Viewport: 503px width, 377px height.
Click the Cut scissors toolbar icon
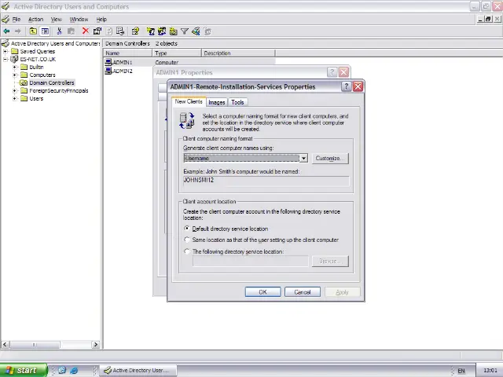[x=60, y=31]
